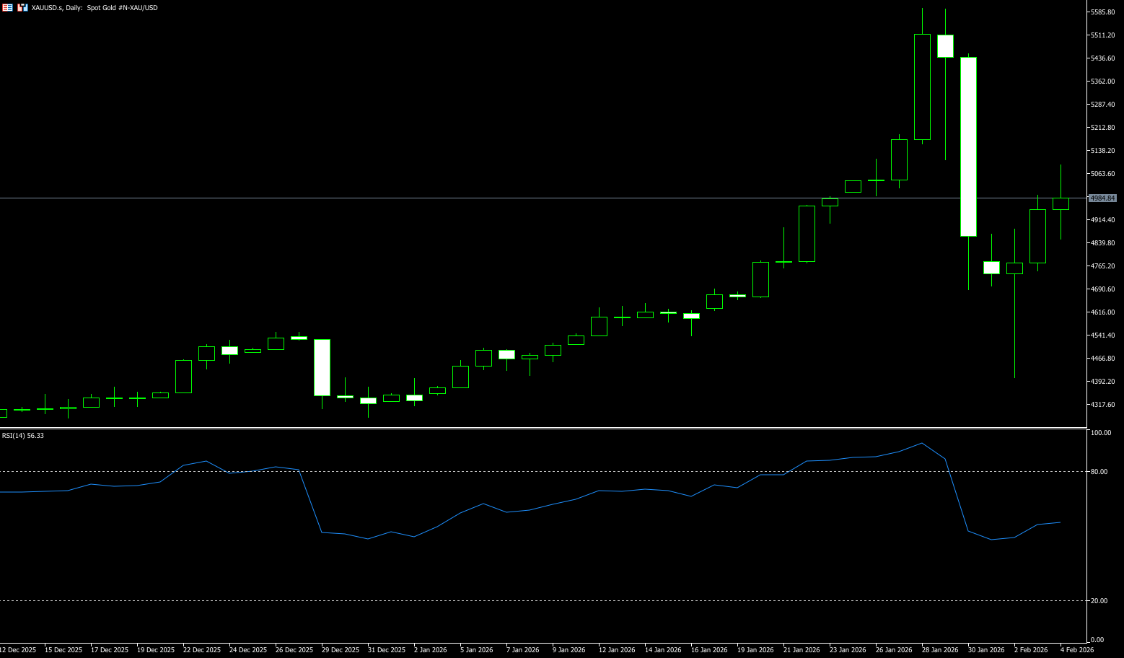
Task: Click the 100.00 label on RSI scale
Action: point(1101,433)
